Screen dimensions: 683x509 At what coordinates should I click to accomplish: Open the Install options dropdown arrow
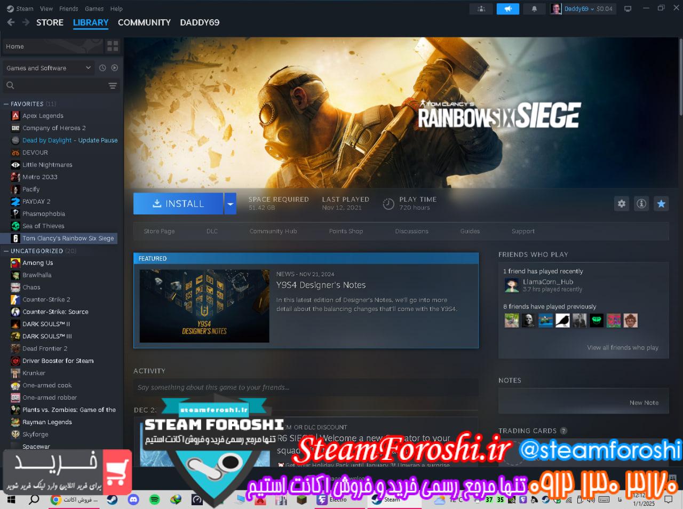click(x=230, y=203)
